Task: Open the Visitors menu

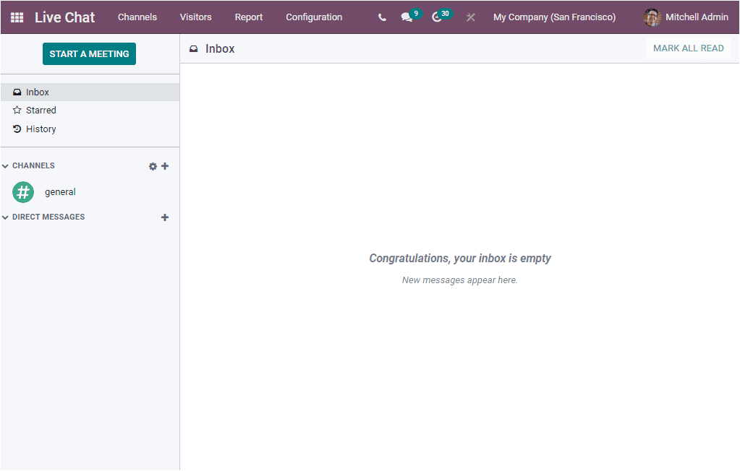Action: click(195, 17)
